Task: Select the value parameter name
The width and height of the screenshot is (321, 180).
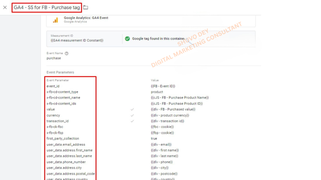Action: click(50, 109)
